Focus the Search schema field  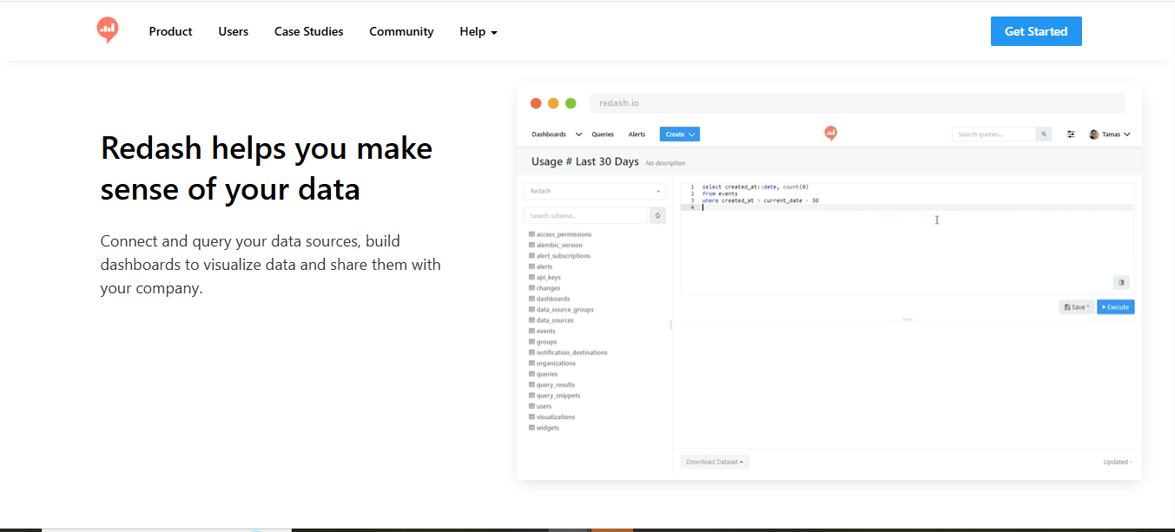click(585, 215)
